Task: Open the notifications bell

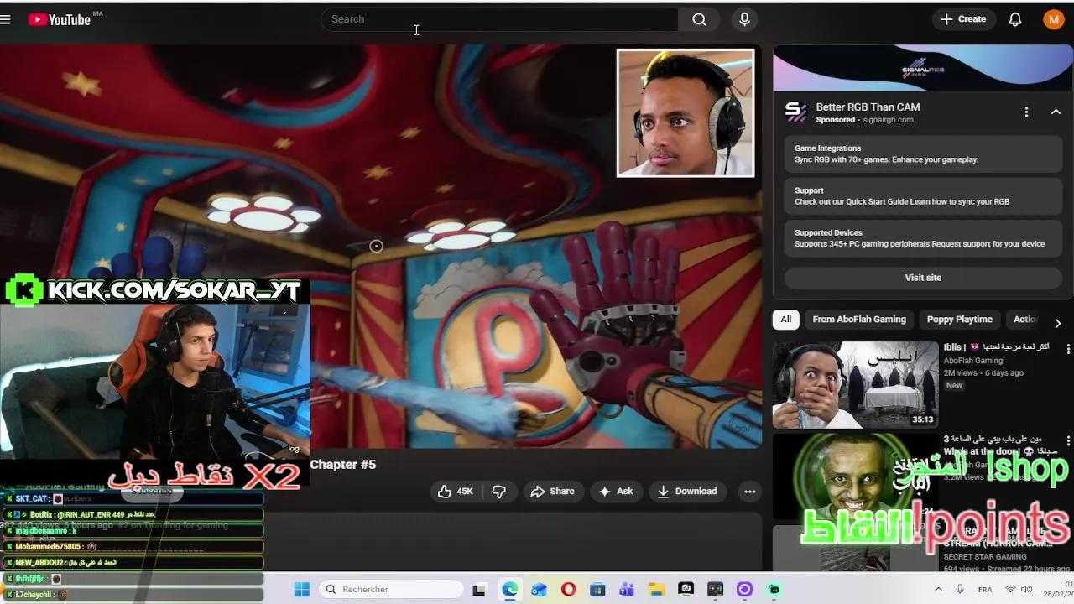Action: (x=1015, y=19)
